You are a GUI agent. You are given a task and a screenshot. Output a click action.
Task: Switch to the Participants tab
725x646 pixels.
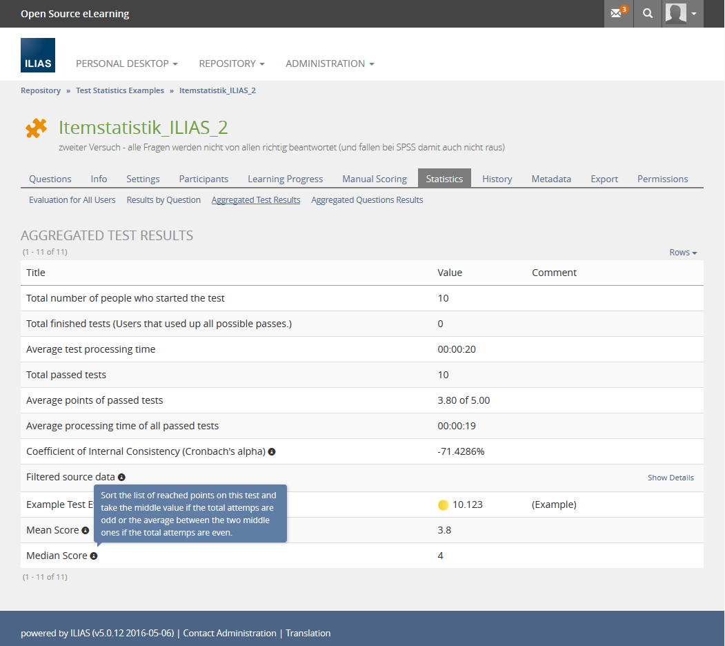(x=203, y=179)
